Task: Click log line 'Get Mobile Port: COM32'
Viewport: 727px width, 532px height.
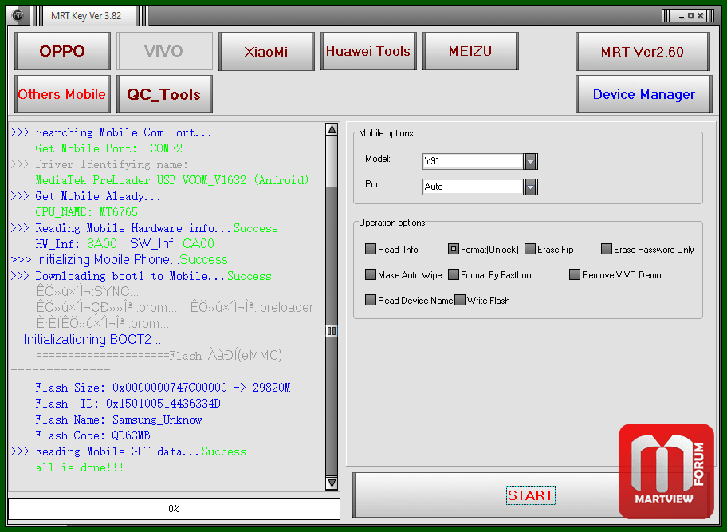Action: (x=109, y=148)
